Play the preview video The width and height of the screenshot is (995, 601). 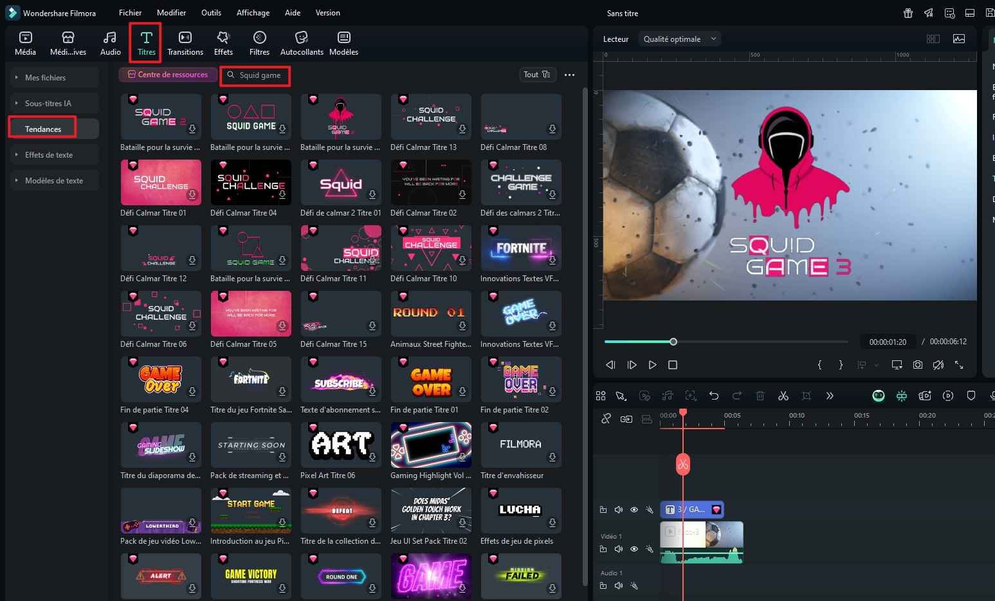coord(652,365)
